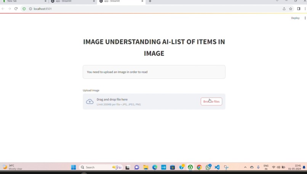Open the Streamlit app three-dot menu
This screenshot has height=174, width=307.
coord(305,18)
